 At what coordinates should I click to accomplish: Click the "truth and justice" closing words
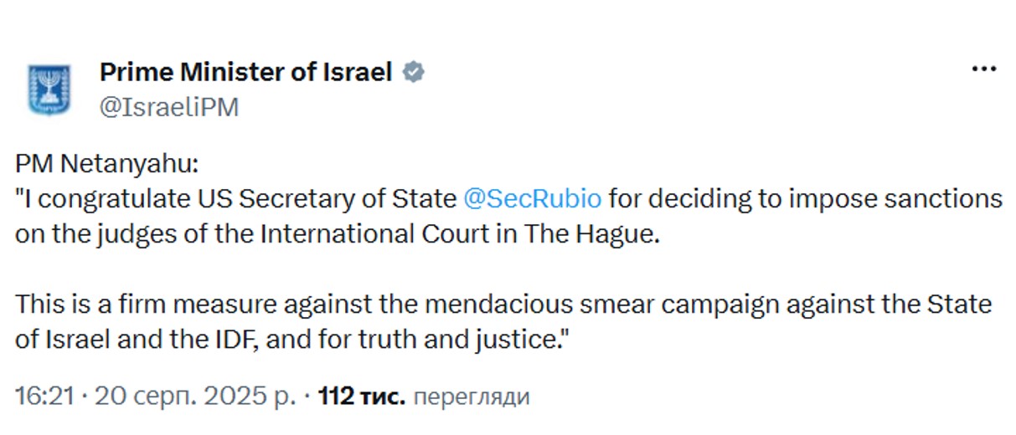pos(477,340)
